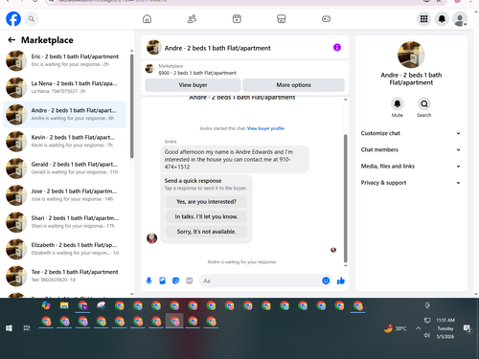Click View buyer button

(193, 85)
